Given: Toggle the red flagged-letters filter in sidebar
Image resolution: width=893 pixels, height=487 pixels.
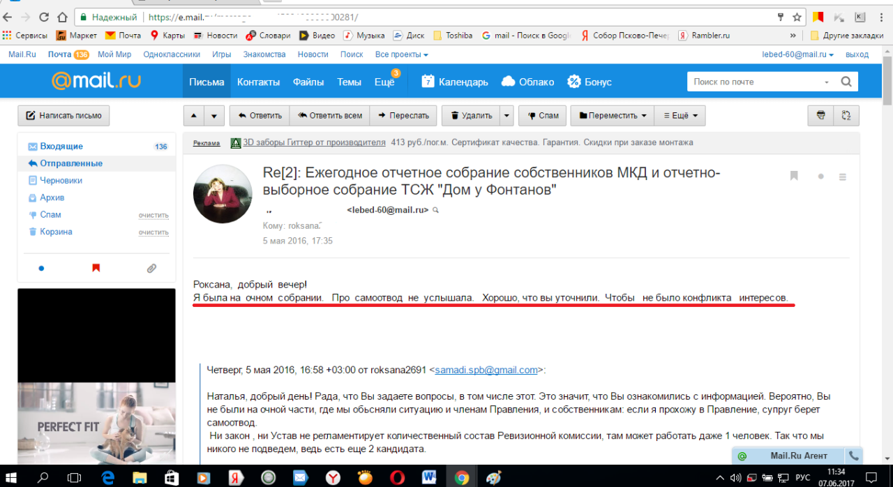Looking at the screenshot, I should [96, 268].
